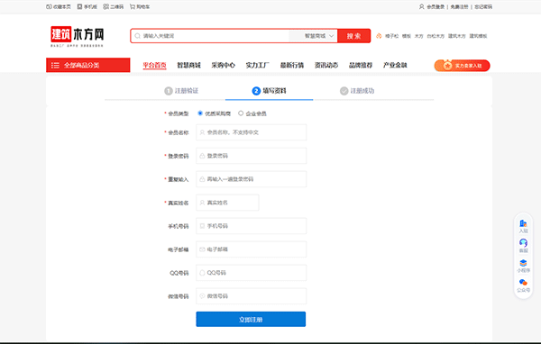The height and width of the screenshot is (344, 541).
Task: Click the 建筑木方网 site logo
Action: (x=77, y=36)
